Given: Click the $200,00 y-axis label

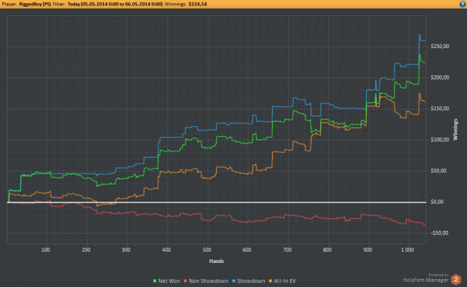Looking at the screenshot, I should (x=440, y=77).
